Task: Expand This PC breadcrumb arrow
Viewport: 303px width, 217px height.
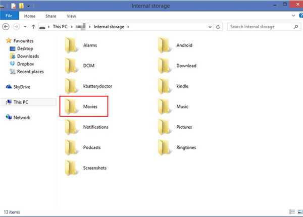Action: click(72, 27)
